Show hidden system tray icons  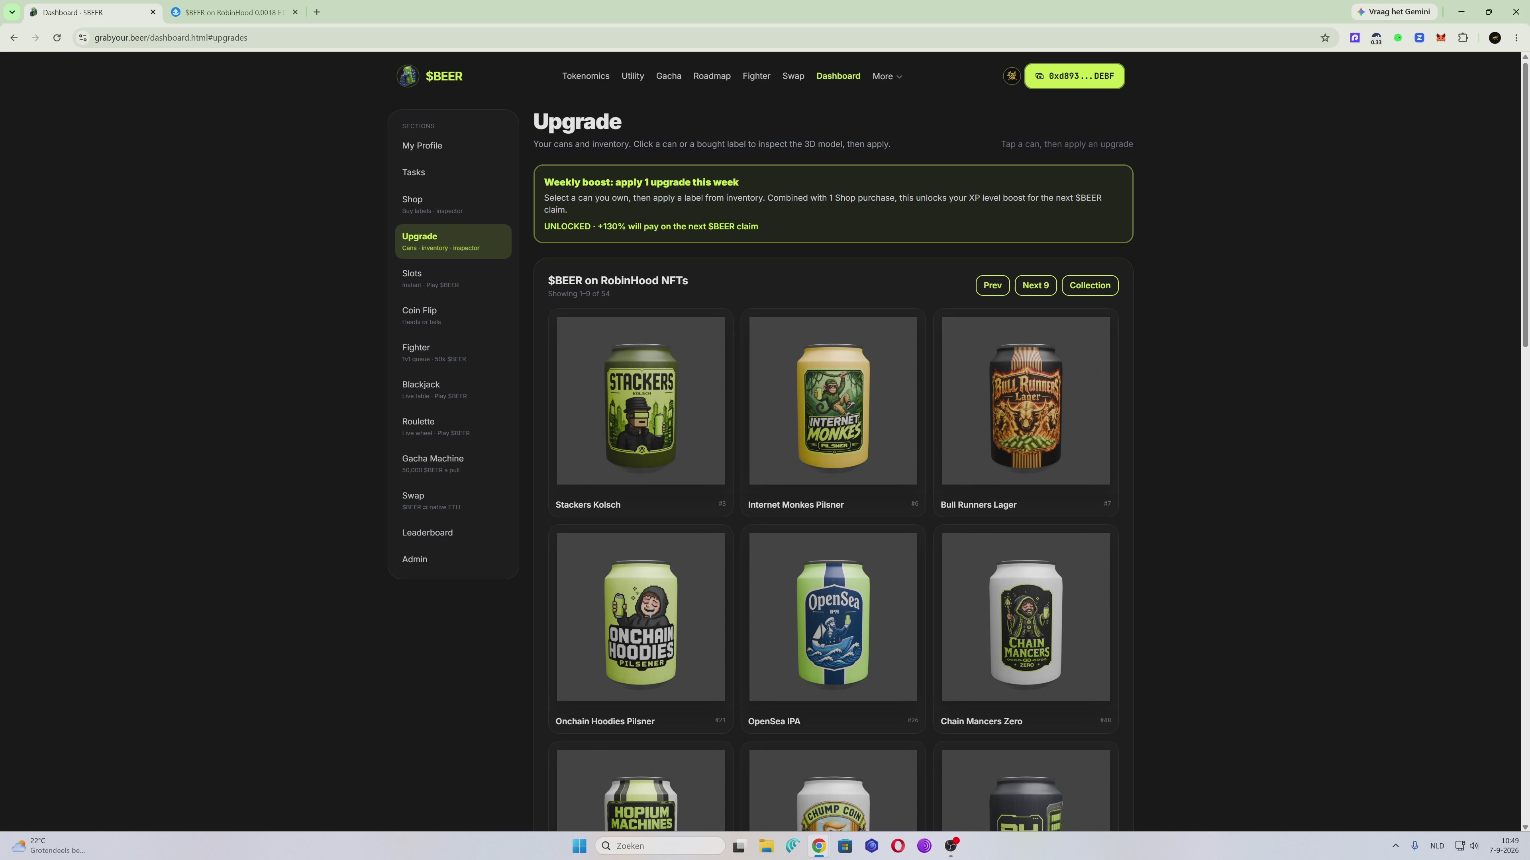(x=1395, y=846)
